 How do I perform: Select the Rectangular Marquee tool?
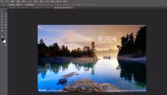[x=2, y=11]
